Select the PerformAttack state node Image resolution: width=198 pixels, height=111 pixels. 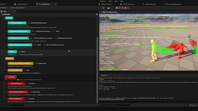[16, 99]
